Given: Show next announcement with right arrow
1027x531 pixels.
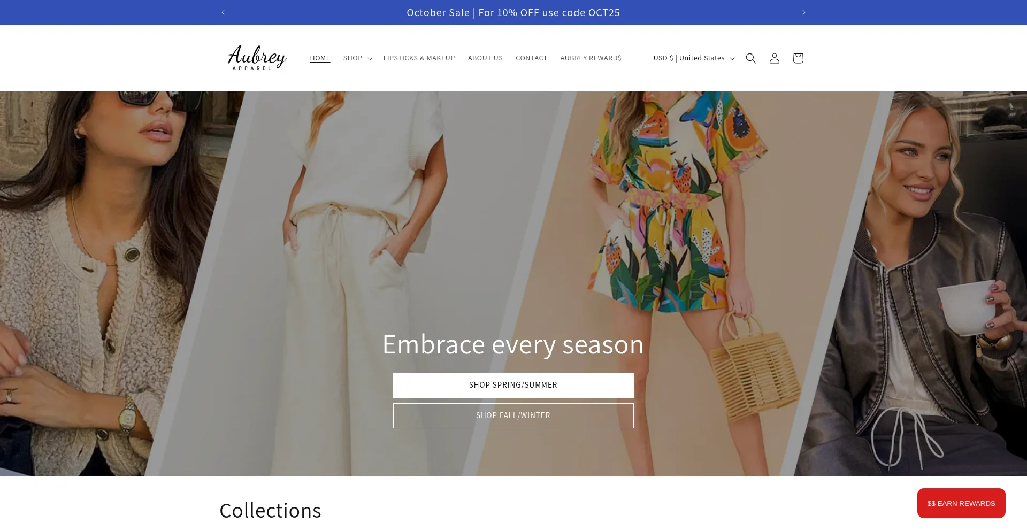Looking at the screenshot, I should (803, 12).
